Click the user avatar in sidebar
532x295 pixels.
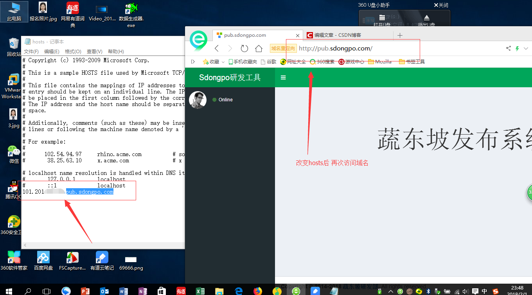(x=198, y=100)
